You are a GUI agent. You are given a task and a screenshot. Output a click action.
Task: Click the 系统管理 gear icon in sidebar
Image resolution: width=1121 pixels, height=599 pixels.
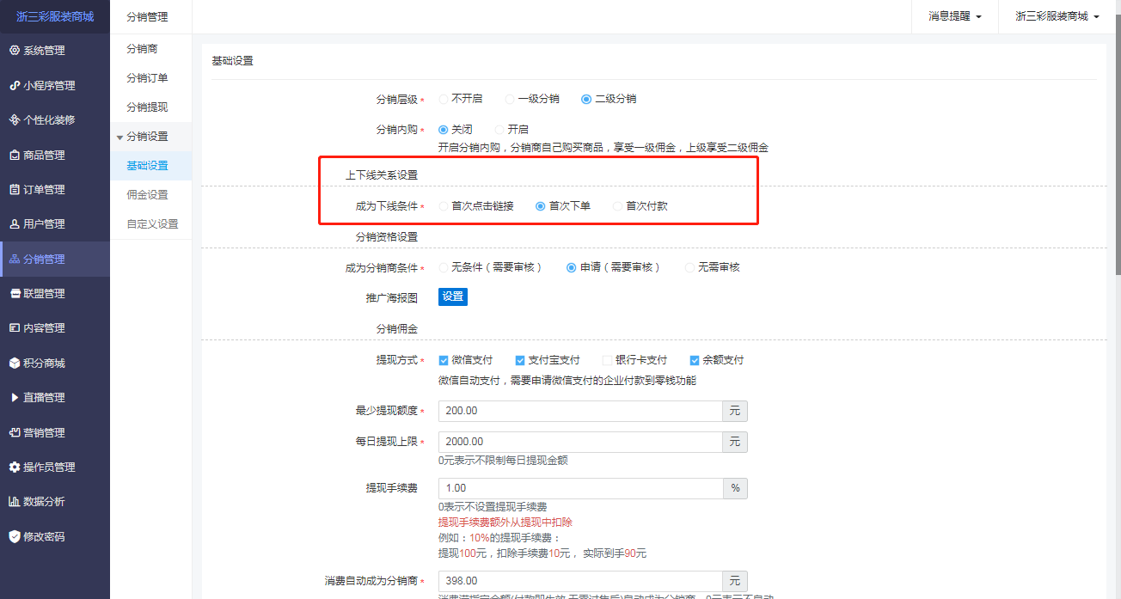click(x=14, y=51)
